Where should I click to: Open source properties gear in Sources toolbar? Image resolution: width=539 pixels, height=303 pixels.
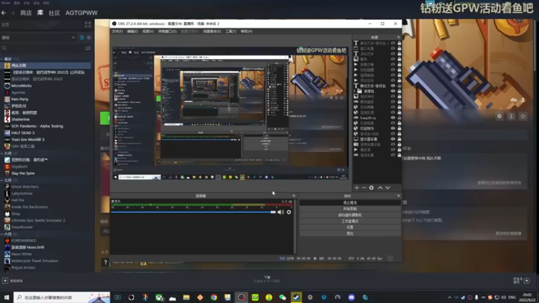tap(371, 188)
